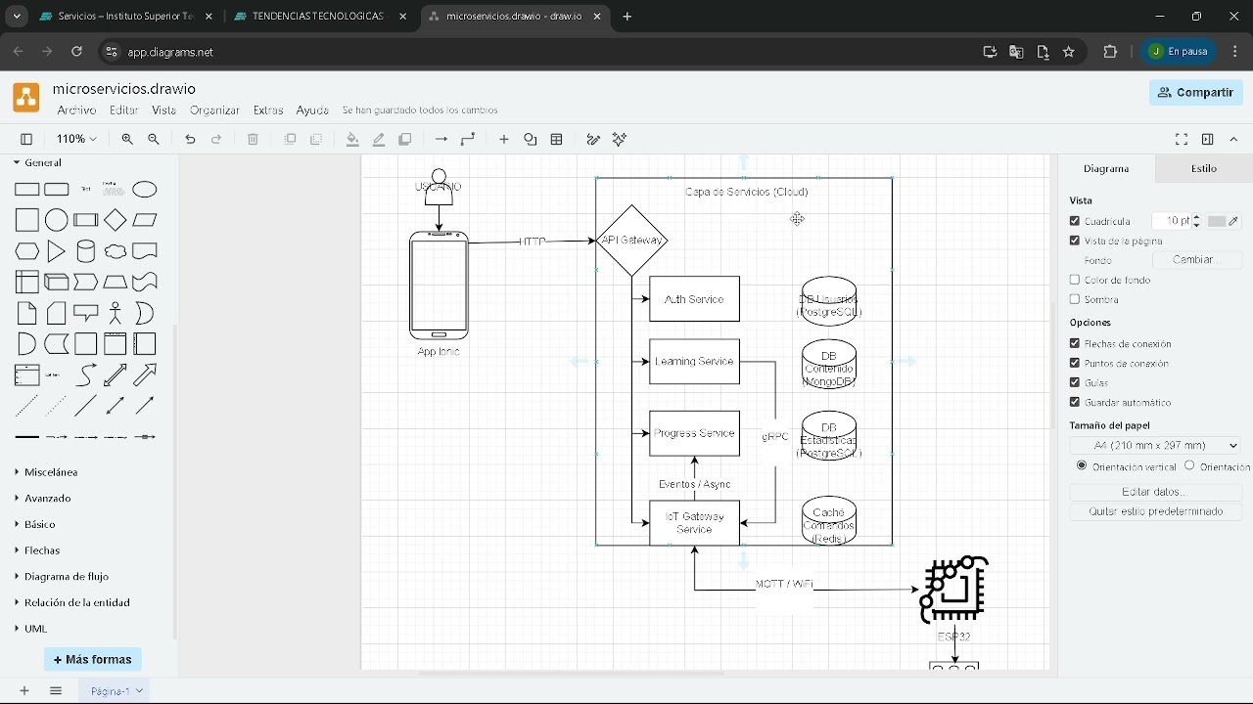Uncheck the Cuadrícula checkbox

tap(1075, 221)
